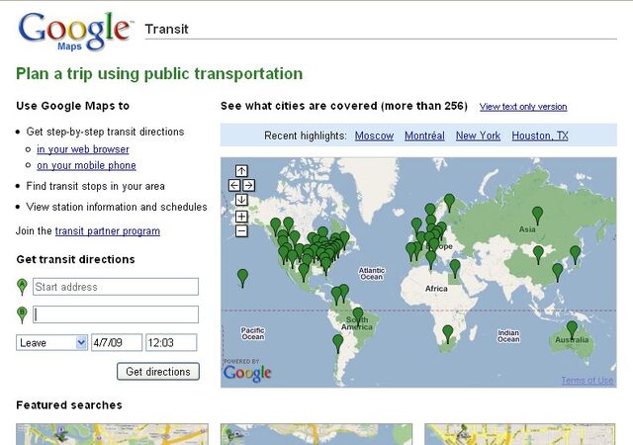Open map Terms of Use link

click(x=588, y=381)
